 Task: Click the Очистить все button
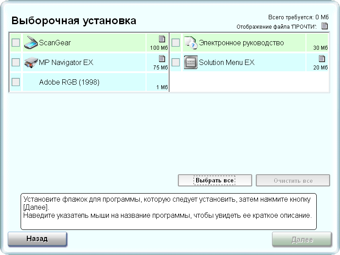[293, 180]
